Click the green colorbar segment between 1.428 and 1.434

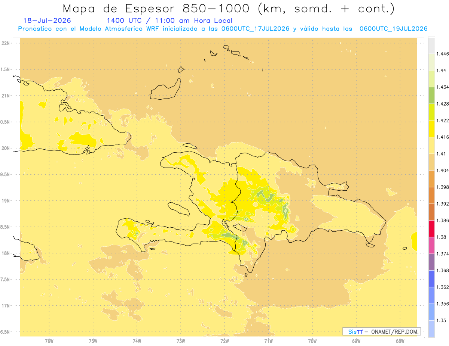pos(431,95)
